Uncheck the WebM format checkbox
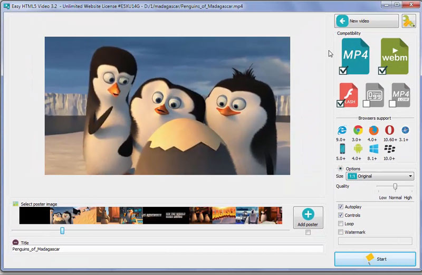Viewport: 422px width, 275px height. click(382, 71)
